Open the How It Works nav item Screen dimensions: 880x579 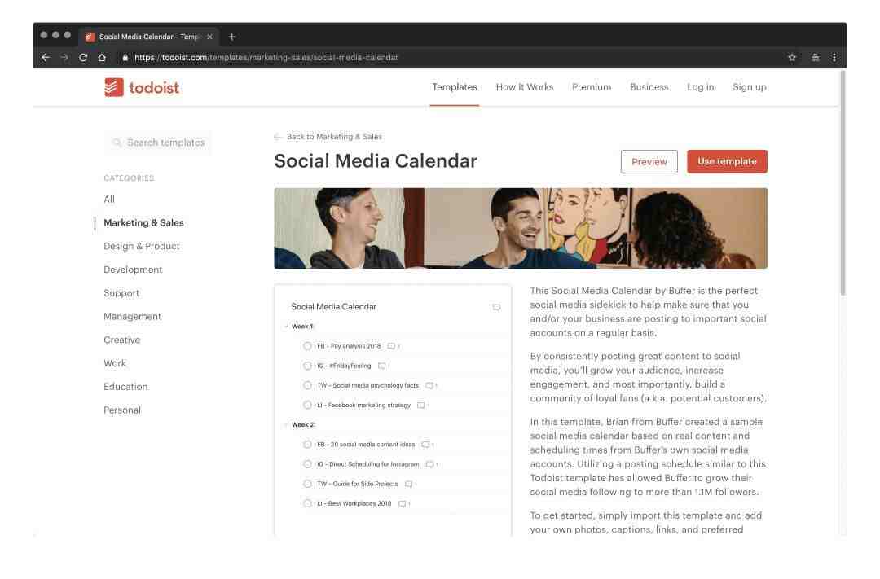[525, 87]
